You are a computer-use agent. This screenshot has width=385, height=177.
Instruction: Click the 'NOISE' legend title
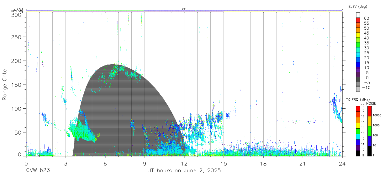[371, 103]
